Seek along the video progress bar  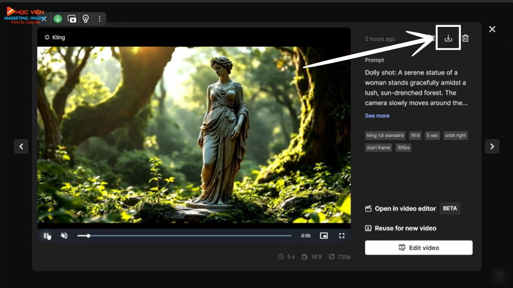coord(184,236)
